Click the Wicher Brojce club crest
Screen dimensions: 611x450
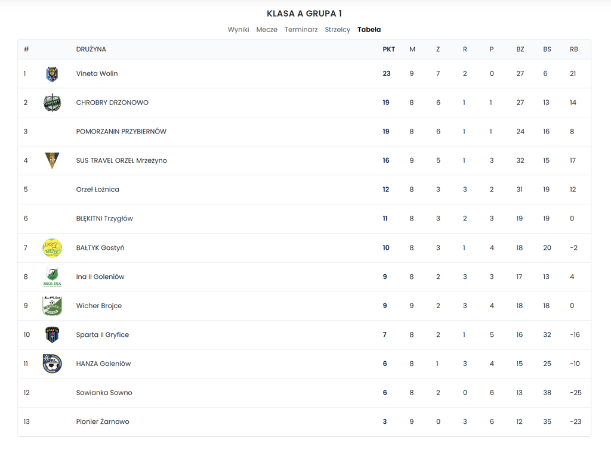(x=52, y=306)
